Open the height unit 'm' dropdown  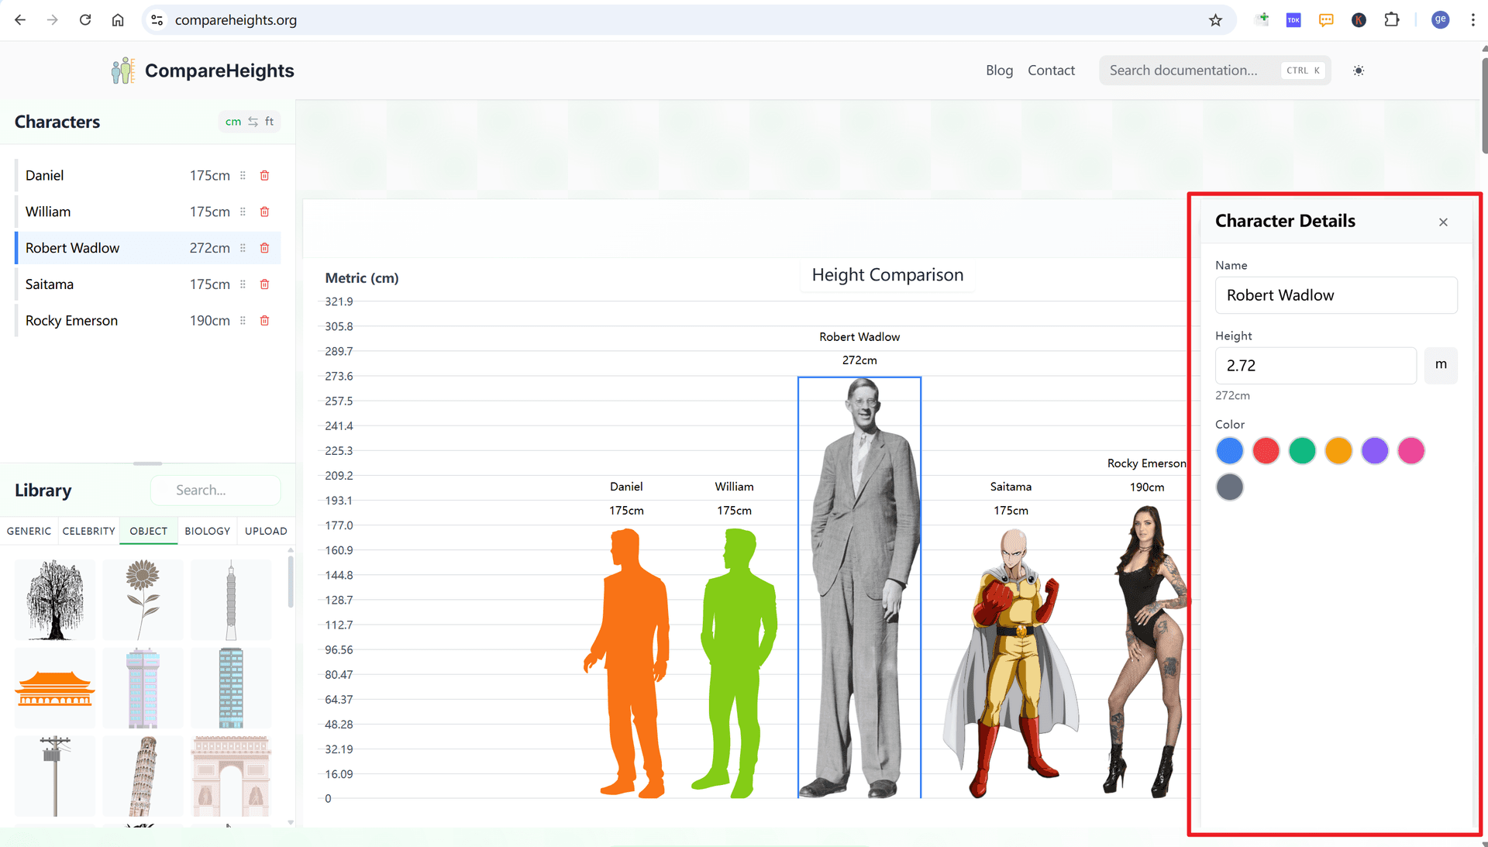click(x=1440, y=365)
